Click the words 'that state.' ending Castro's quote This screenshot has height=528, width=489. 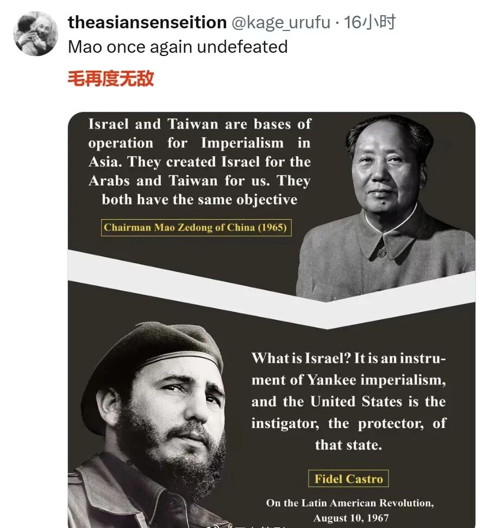(348, 445)
